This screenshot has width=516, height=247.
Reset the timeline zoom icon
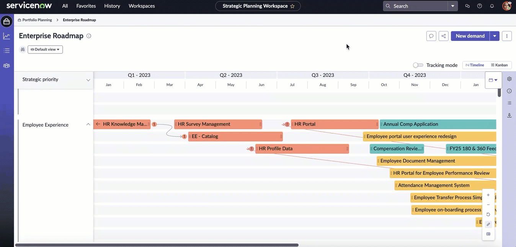(488, 214)
